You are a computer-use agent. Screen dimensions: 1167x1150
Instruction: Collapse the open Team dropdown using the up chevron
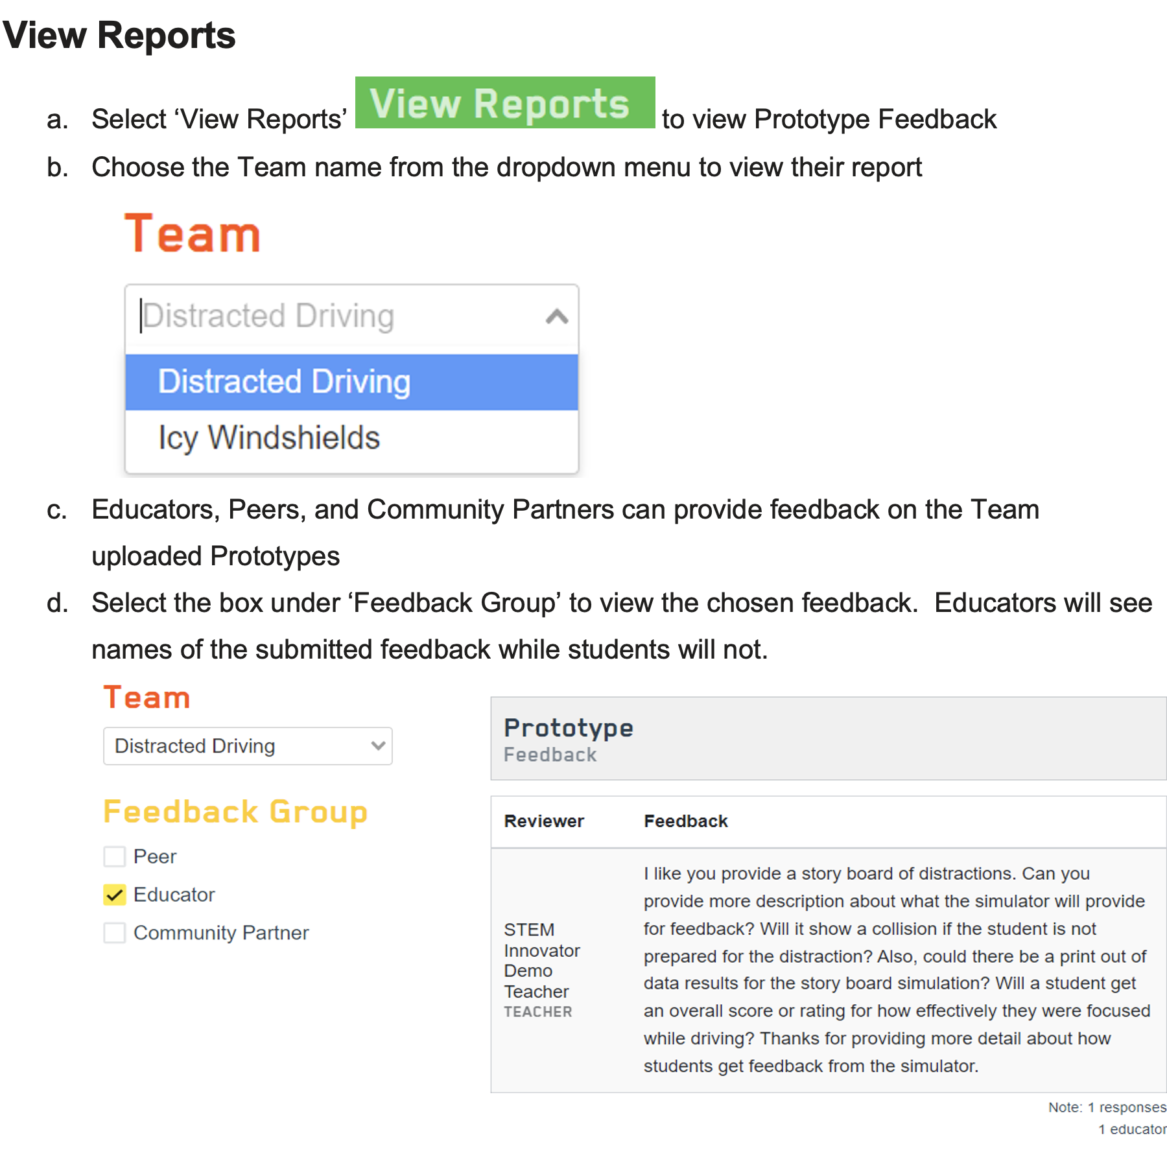[x=556, y=317]
